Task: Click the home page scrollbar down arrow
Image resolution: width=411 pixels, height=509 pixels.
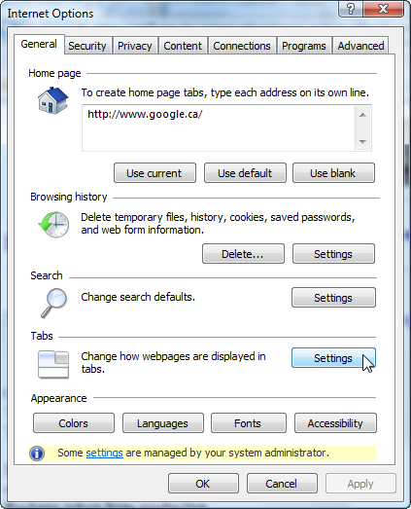Action: pos(362,141)
